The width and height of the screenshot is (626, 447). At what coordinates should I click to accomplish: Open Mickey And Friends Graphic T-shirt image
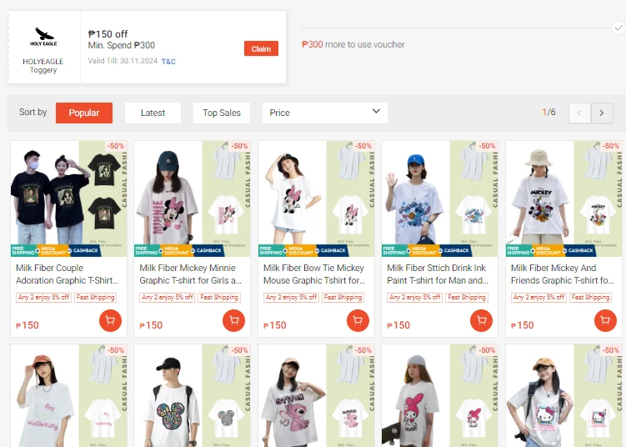(563, 198)
